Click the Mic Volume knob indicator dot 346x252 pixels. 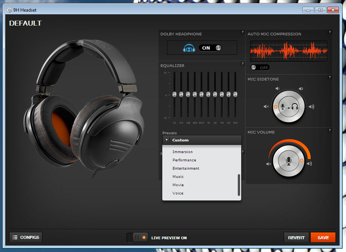pyautogui.click(x=302, y=161)
